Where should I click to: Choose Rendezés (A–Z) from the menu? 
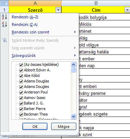tap(25, 17)
